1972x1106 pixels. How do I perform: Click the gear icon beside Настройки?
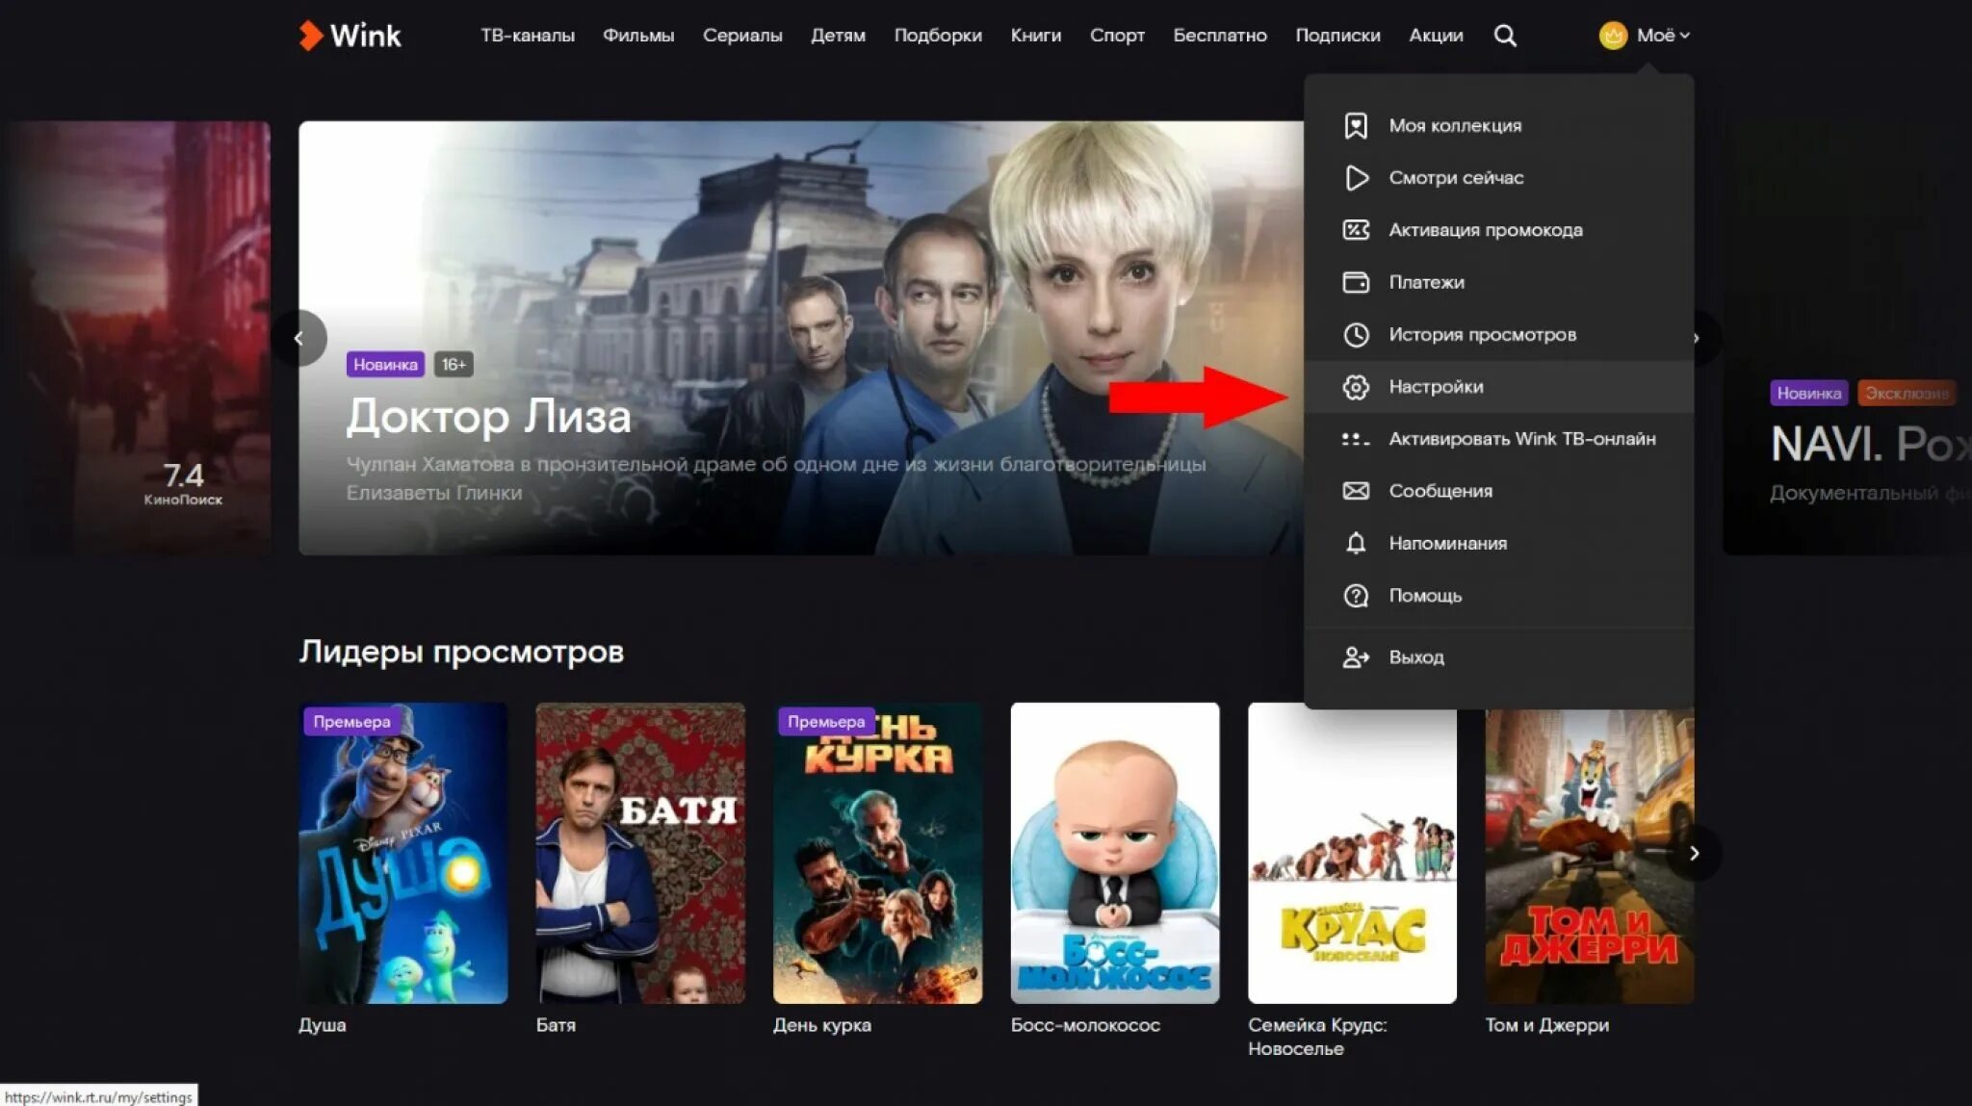tap(1356, 387)
